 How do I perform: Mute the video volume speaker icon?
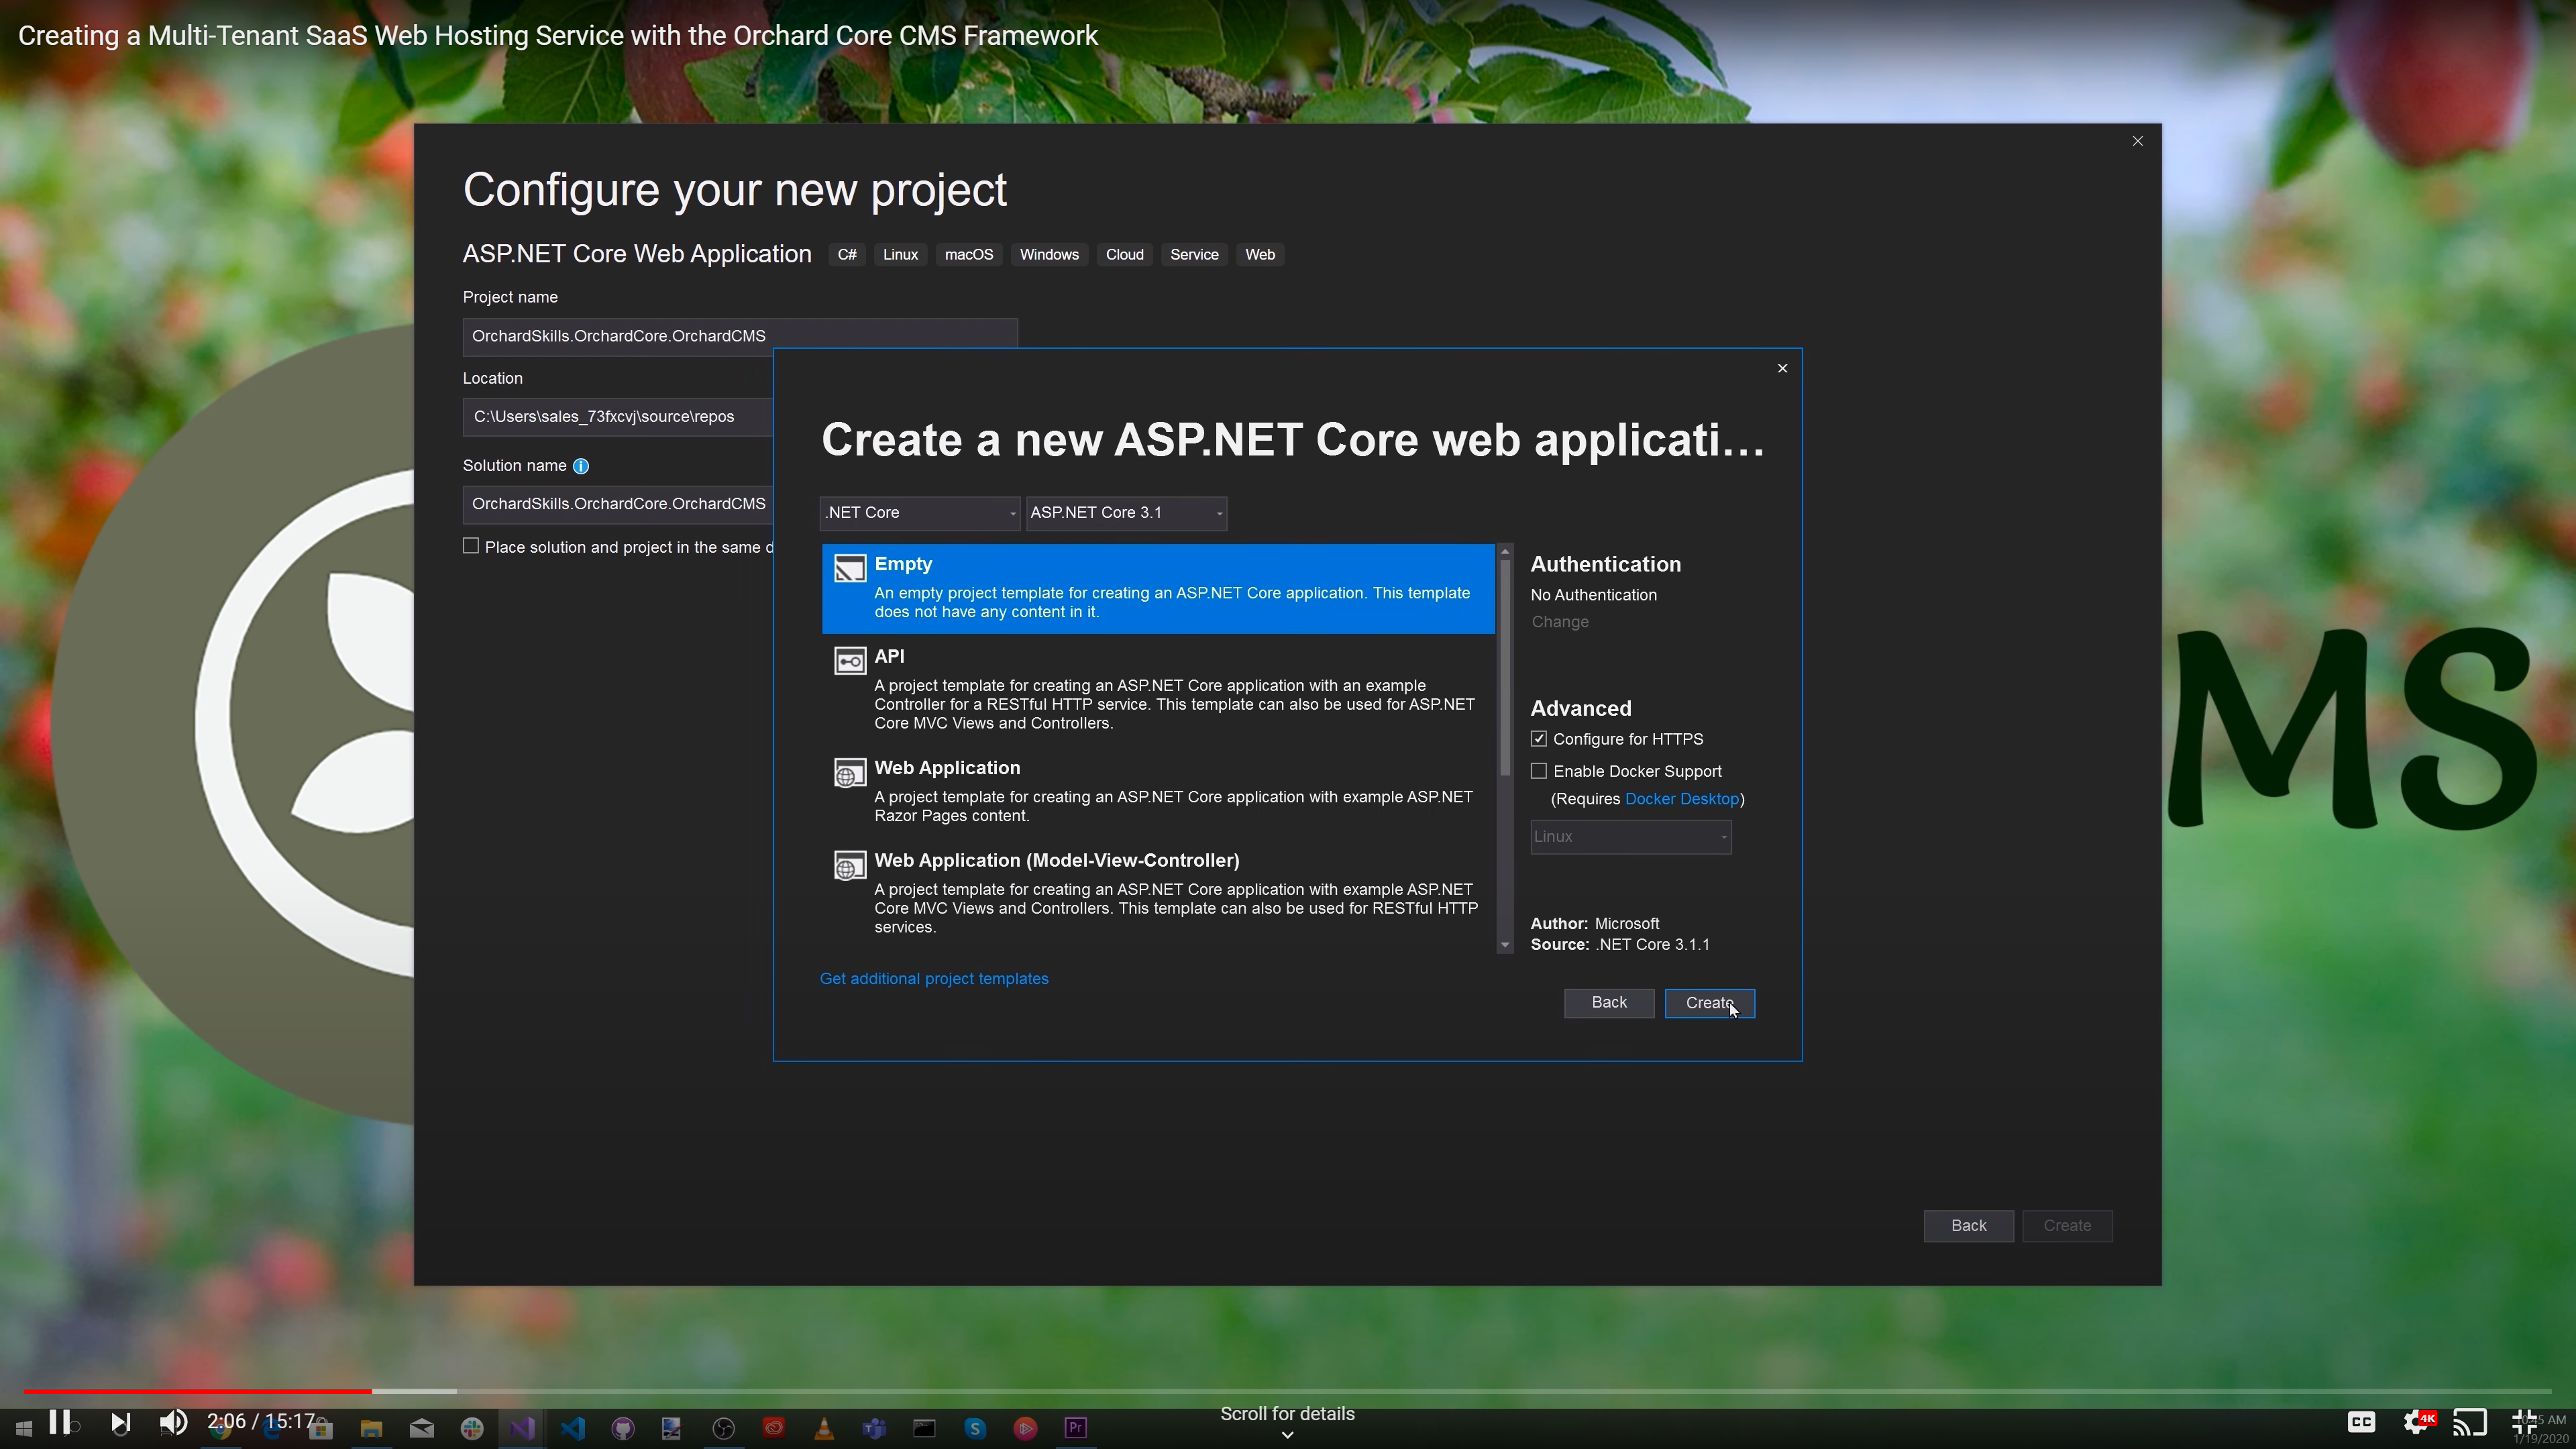pos(173,1423)
